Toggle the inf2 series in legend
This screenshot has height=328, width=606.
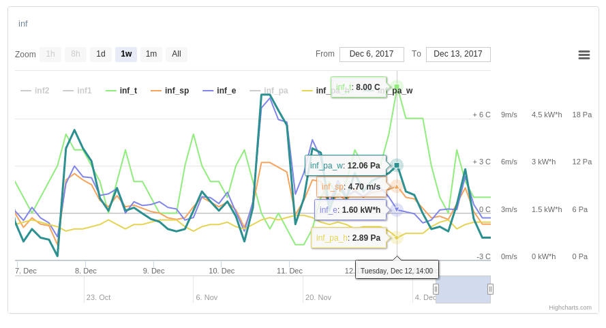[35, 91]
